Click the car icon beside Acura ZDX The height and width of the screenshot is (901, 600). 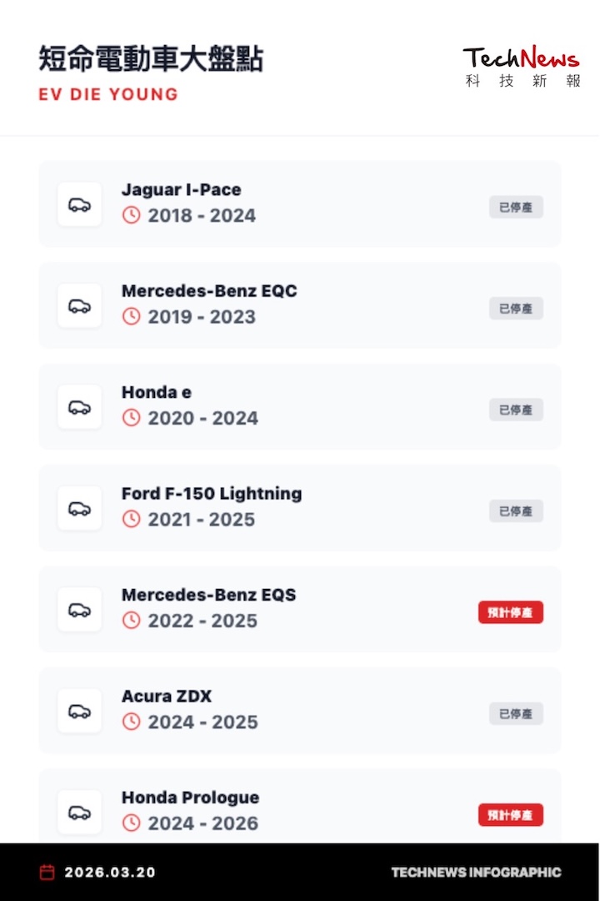tap(79, 711)
